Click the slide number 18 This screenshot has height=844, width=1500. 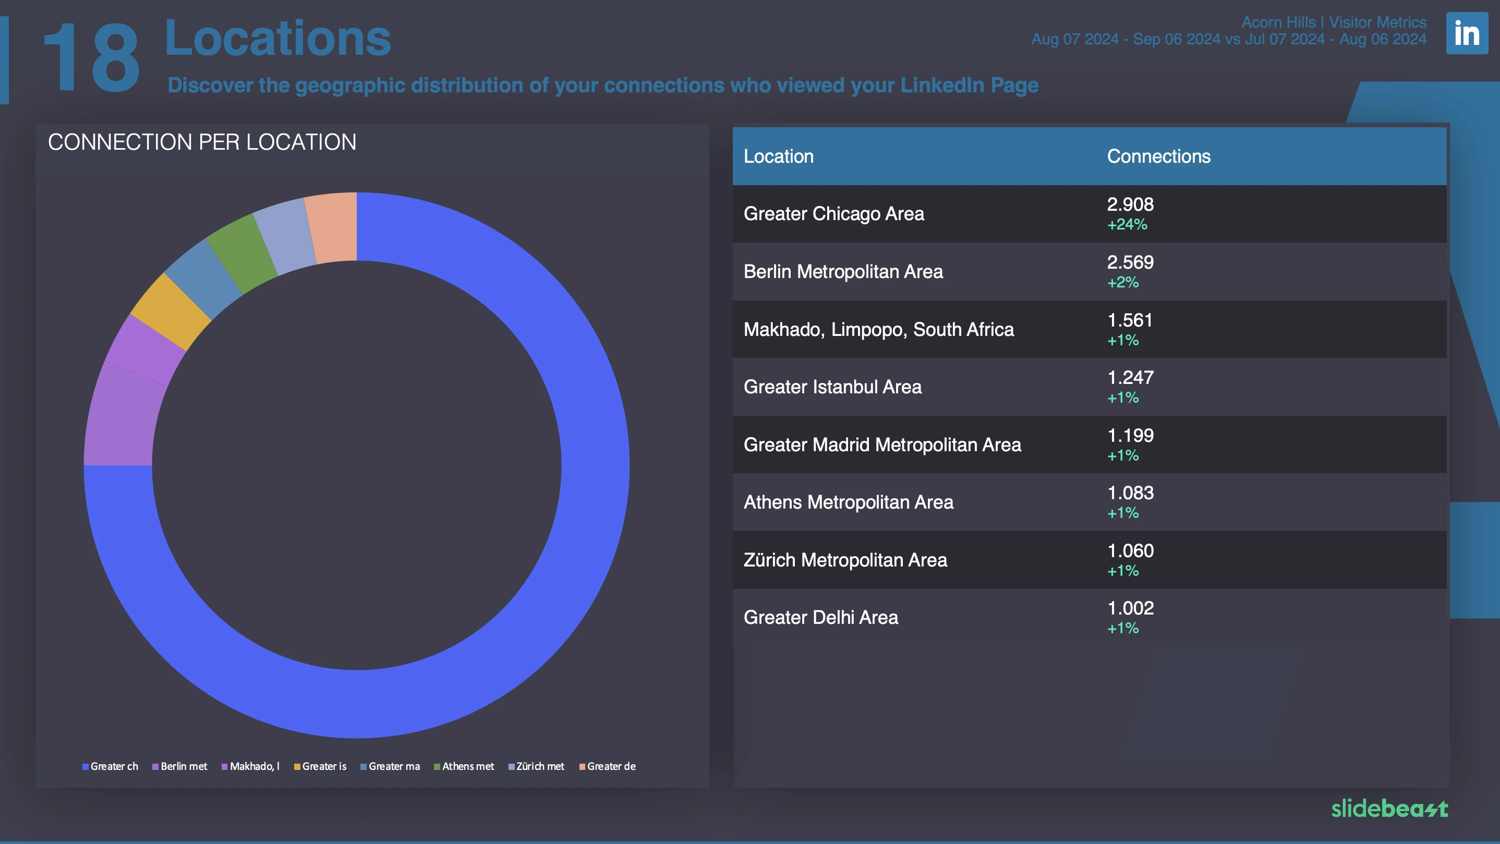coord(91,58)
